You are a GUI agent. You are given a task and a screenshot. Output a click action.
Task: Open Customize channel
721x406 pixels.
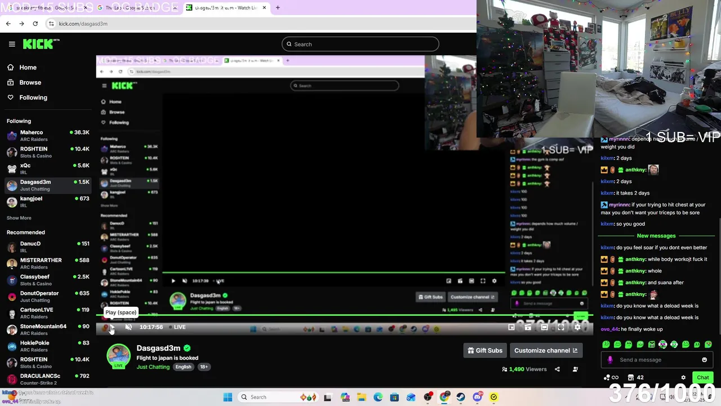click(546, 351)
